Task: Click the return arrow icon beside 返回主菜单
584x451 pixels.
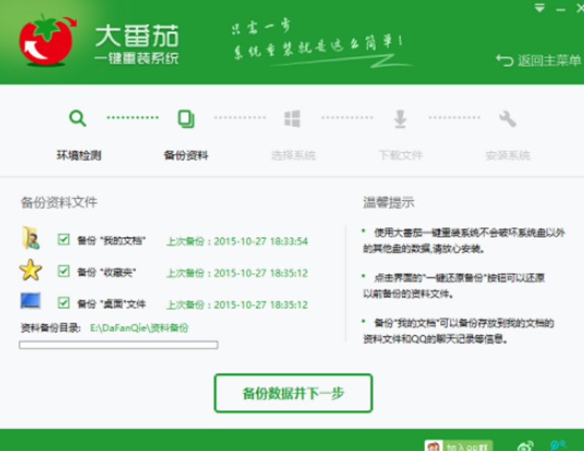Action: 504,60
